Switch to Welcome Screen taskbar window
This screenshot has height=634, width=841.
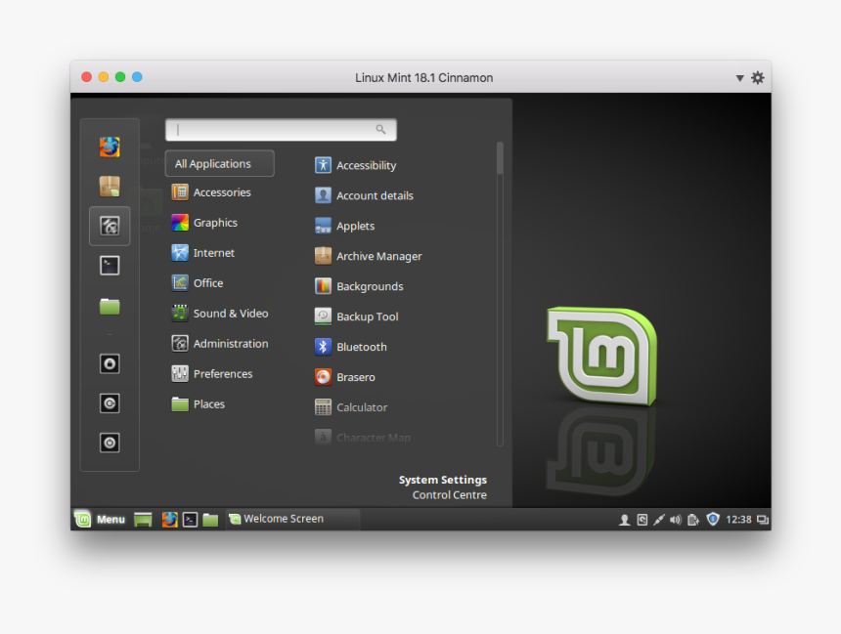(x=291, y=520)
